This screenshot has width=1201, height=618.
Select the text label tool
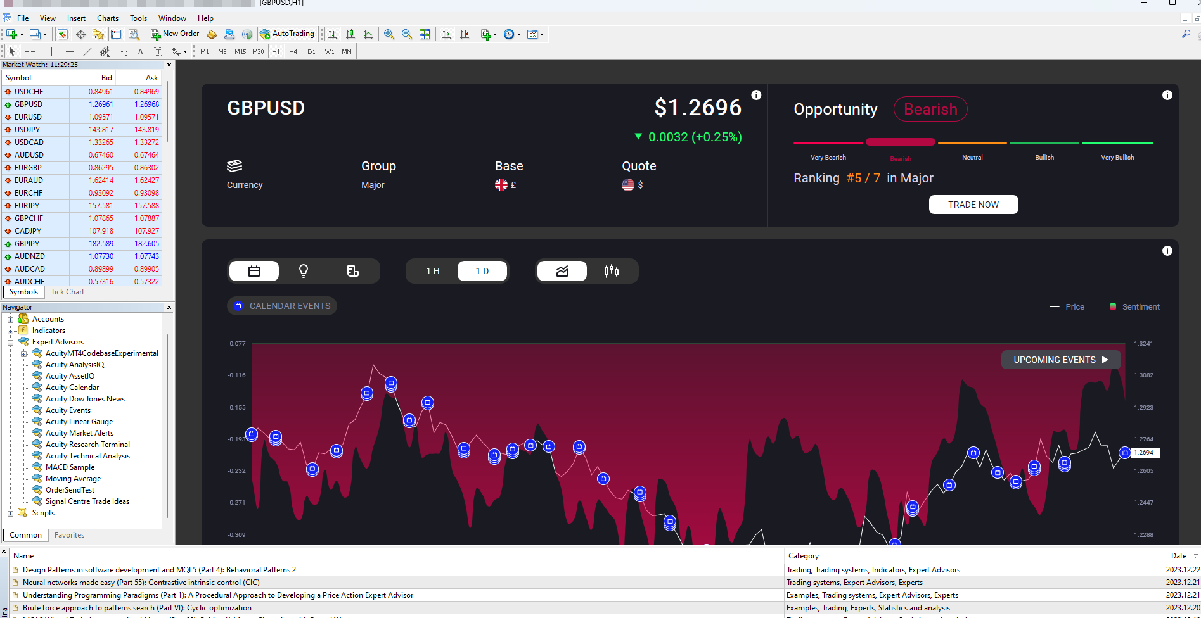click(158, 52)
